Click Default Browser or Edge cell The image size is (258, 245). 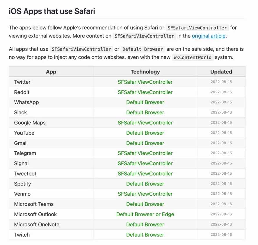click(x=145, y=214)
